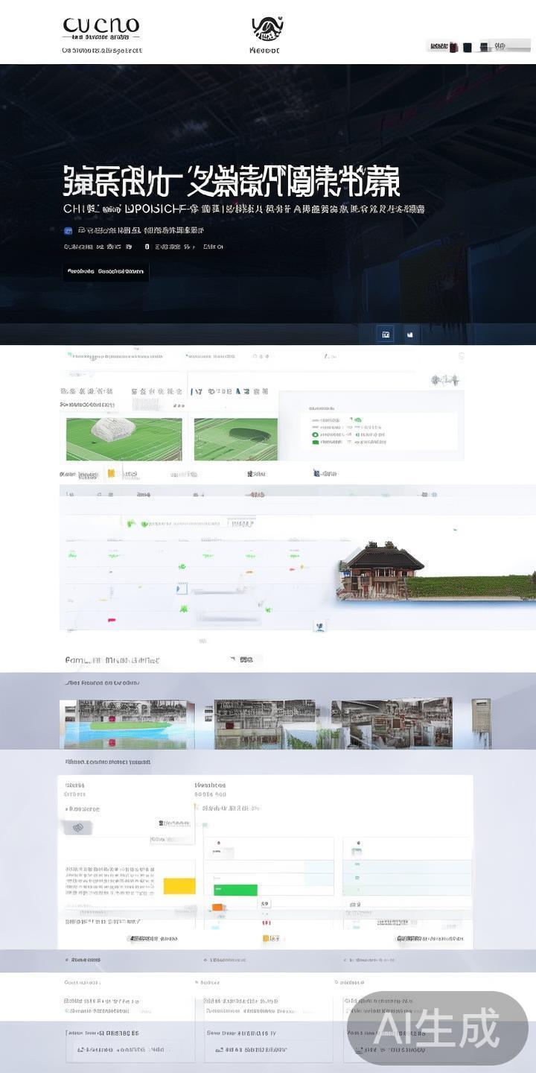Click the small blue badge icon below the hero subtitle
Image resolution: width=536 pixels, height=1073 pixels.
coord(68,230)
